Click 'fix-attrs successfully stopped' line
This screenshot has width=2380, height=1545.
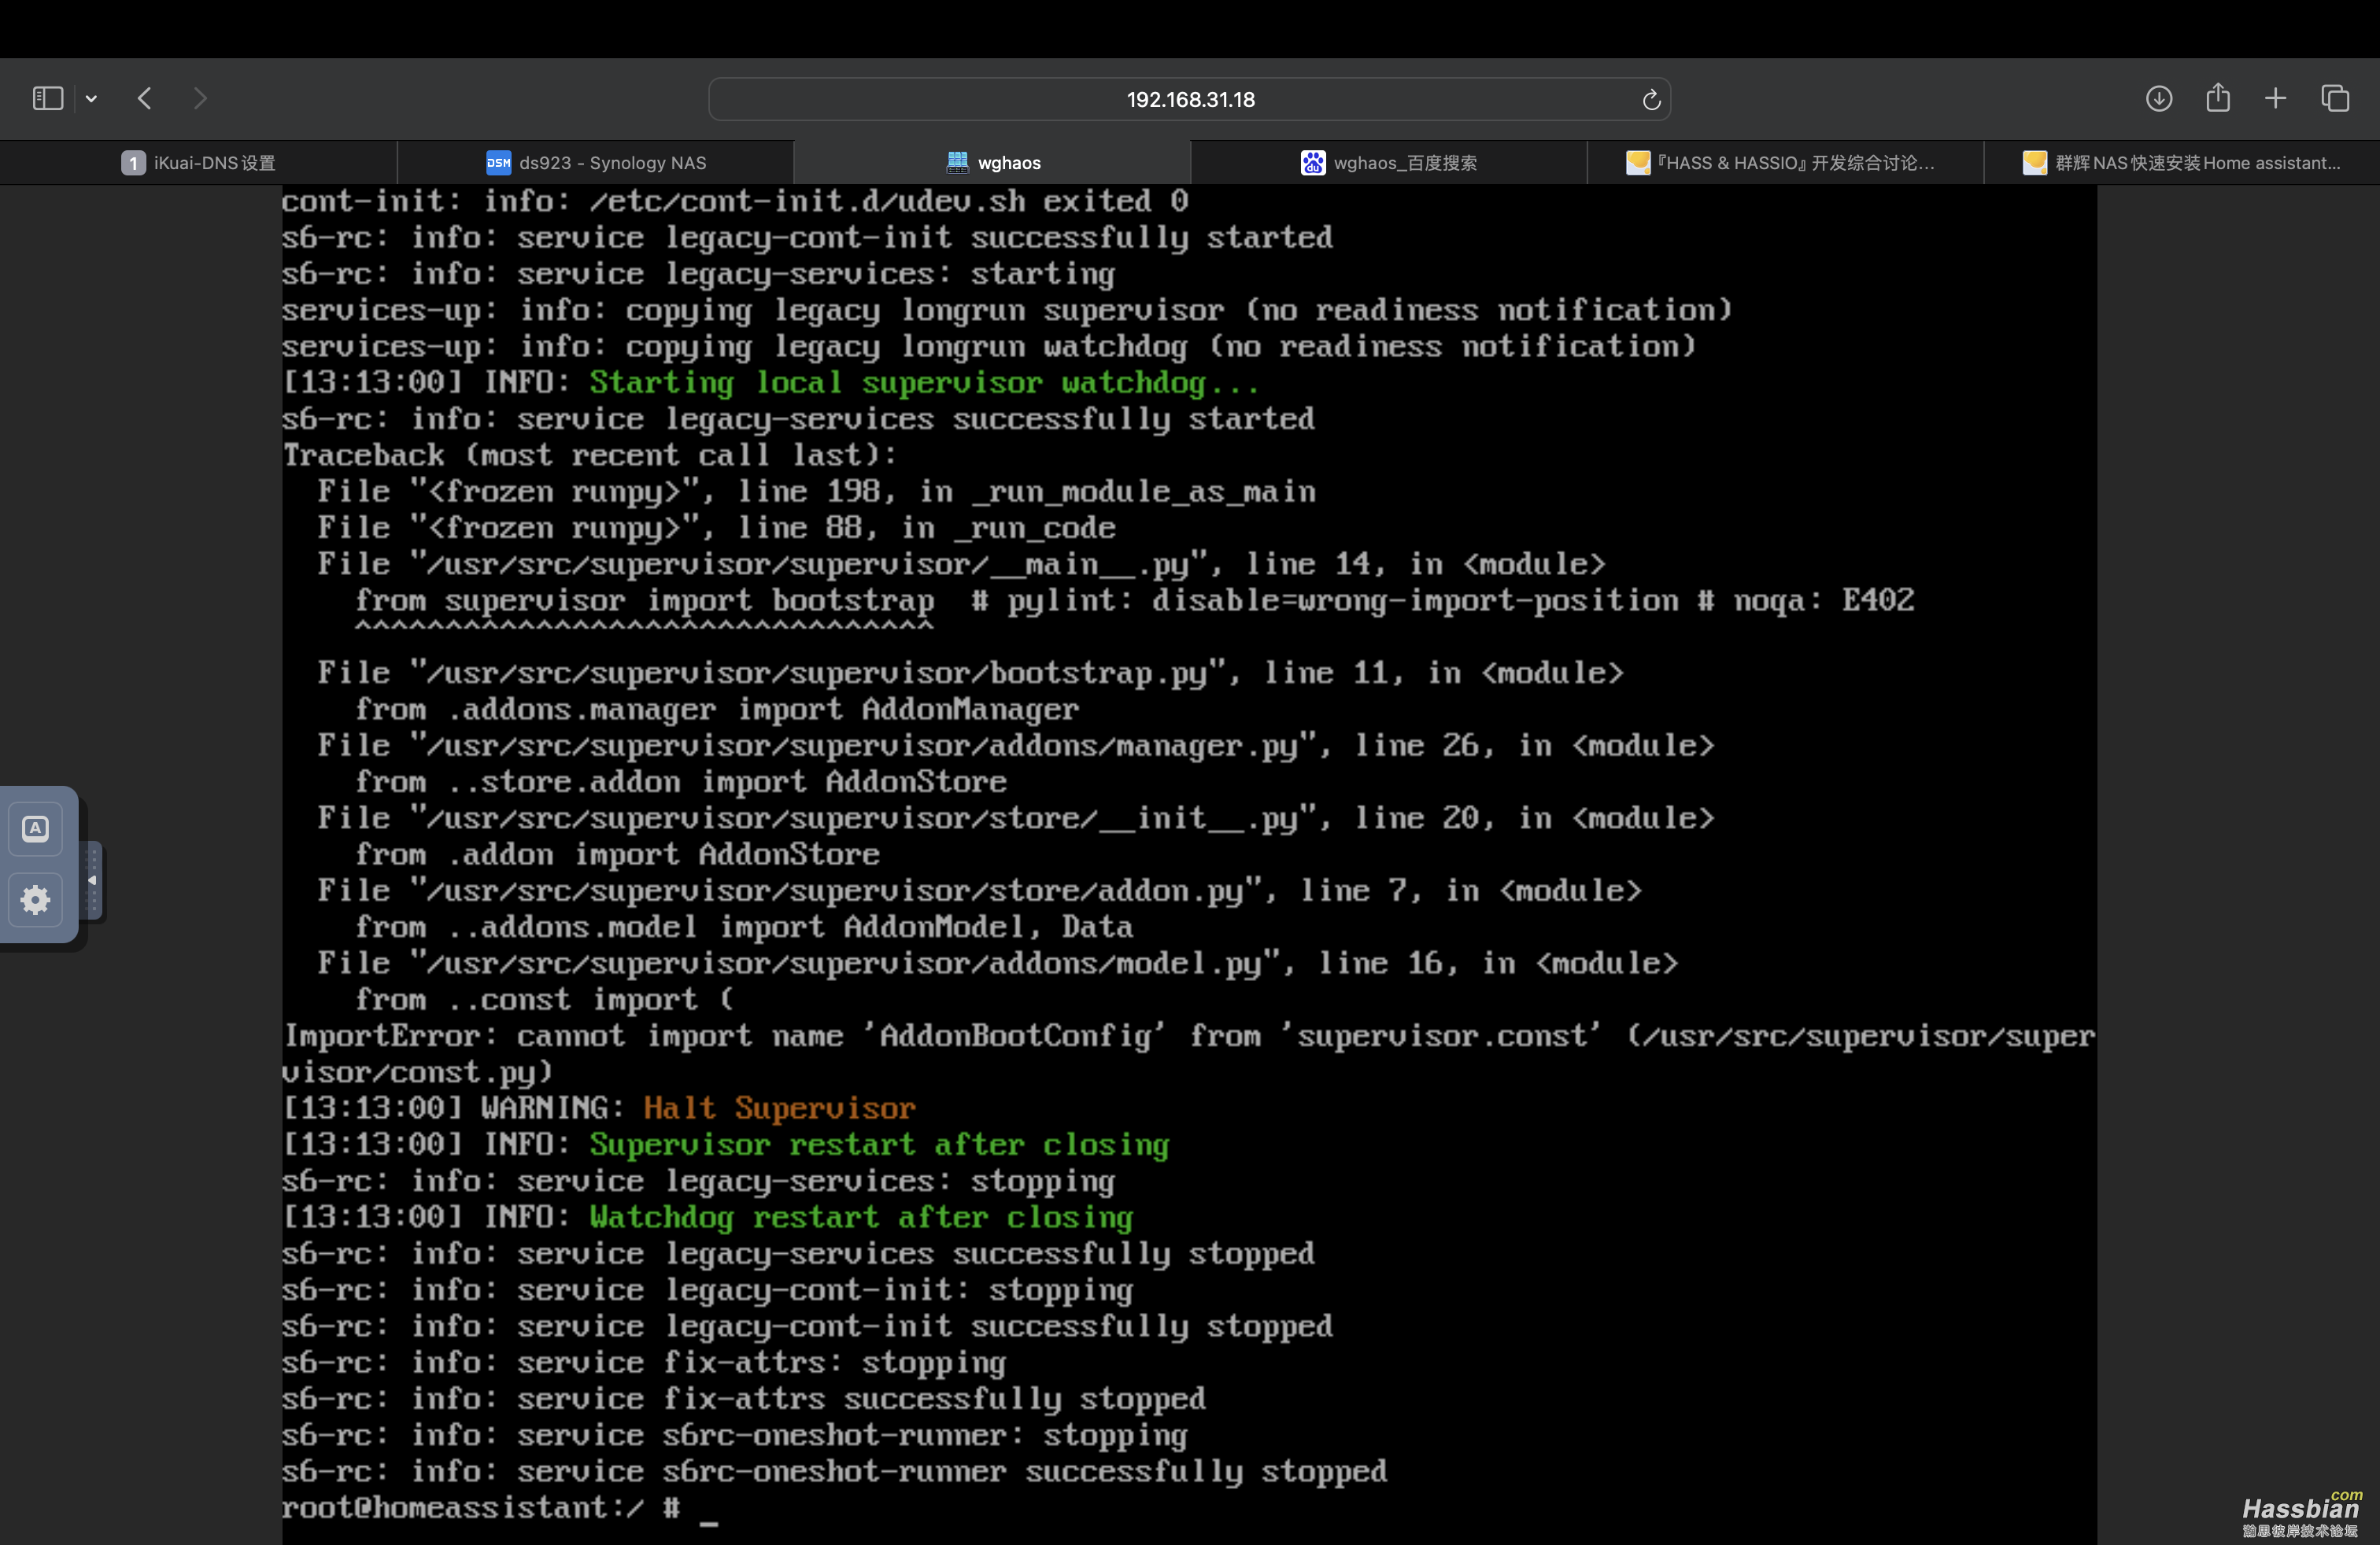click(x=744, y=1399)
